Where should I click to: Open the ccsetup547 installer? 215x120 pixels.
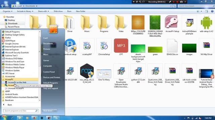pyautogui.click(x=87, y=47)
